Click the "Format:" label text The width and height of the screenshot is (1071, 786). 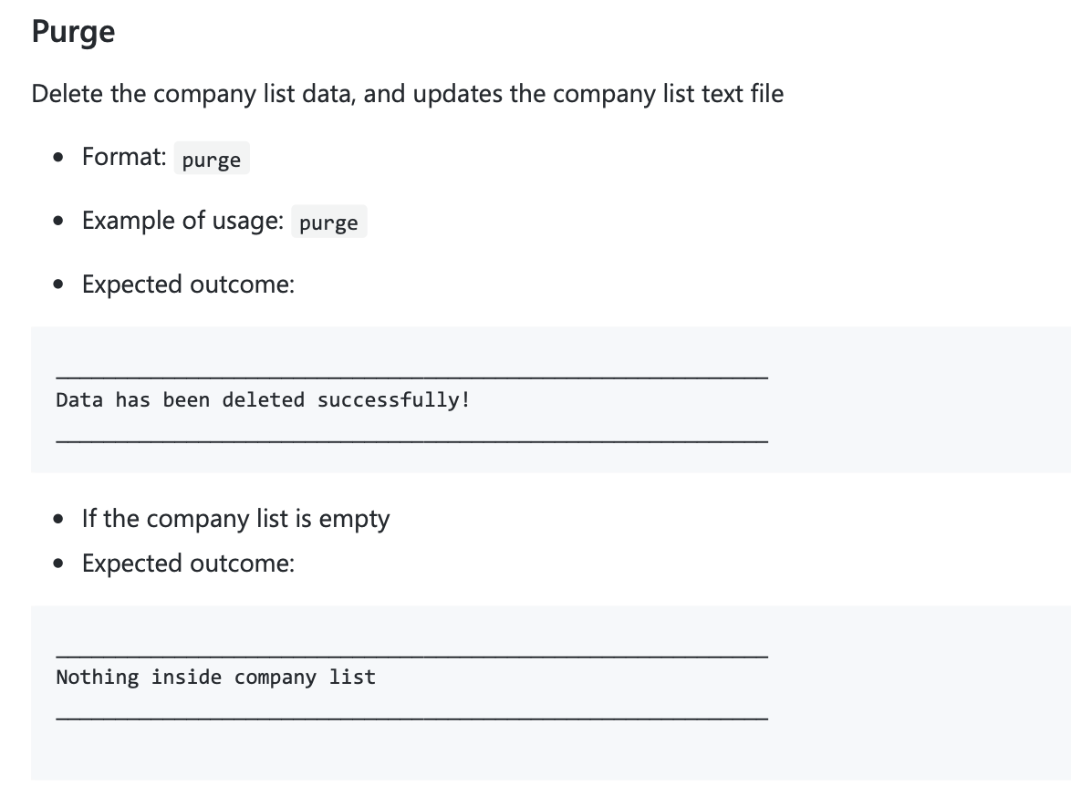pos(124,157)
